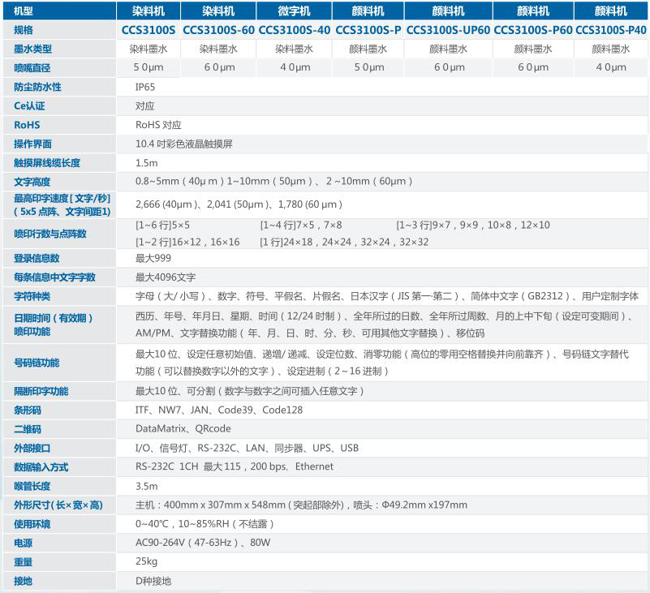Select the 每条信息中文字字数 label
The height and width of the screenshot is (593, 650).
54,277
